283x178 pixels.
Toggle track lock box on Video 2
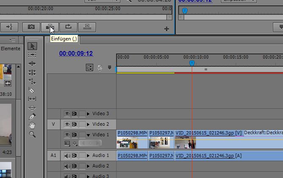[x=82, y=124]
